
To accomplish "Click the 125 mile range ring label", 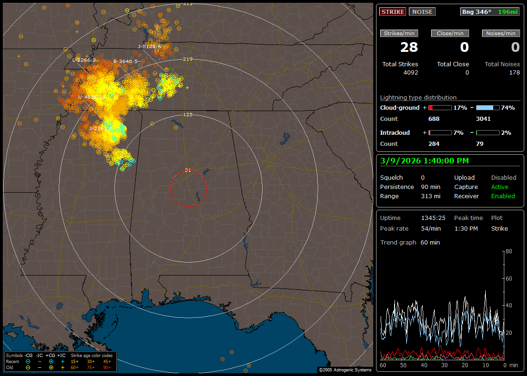I will point(188,114).
